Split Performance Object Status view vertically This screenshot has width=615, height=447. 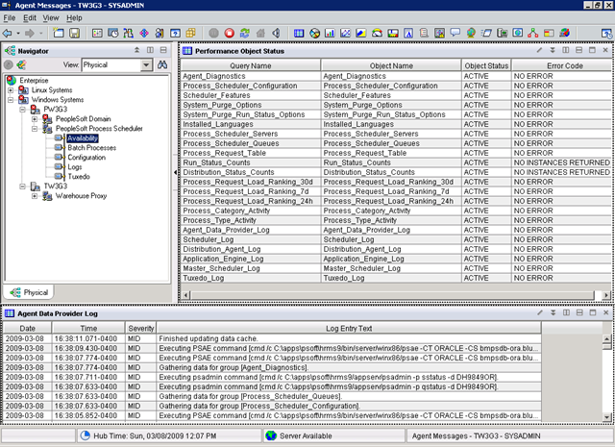click(566, 50)
